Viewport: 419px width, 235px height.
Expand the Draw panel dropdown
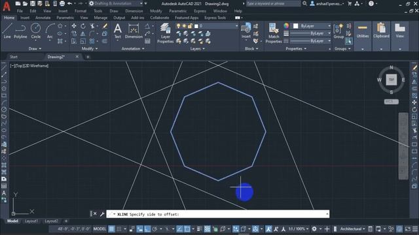coord(35,49)
